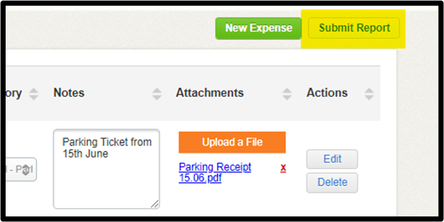The image size is (444, 222).
Task: Click the Attachments column ascending sort arrow
Action: click(287, 91)
